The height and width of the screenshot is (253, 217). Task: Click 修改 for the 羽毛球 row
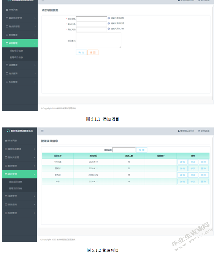pyautogui.click(x=193, y=169)
